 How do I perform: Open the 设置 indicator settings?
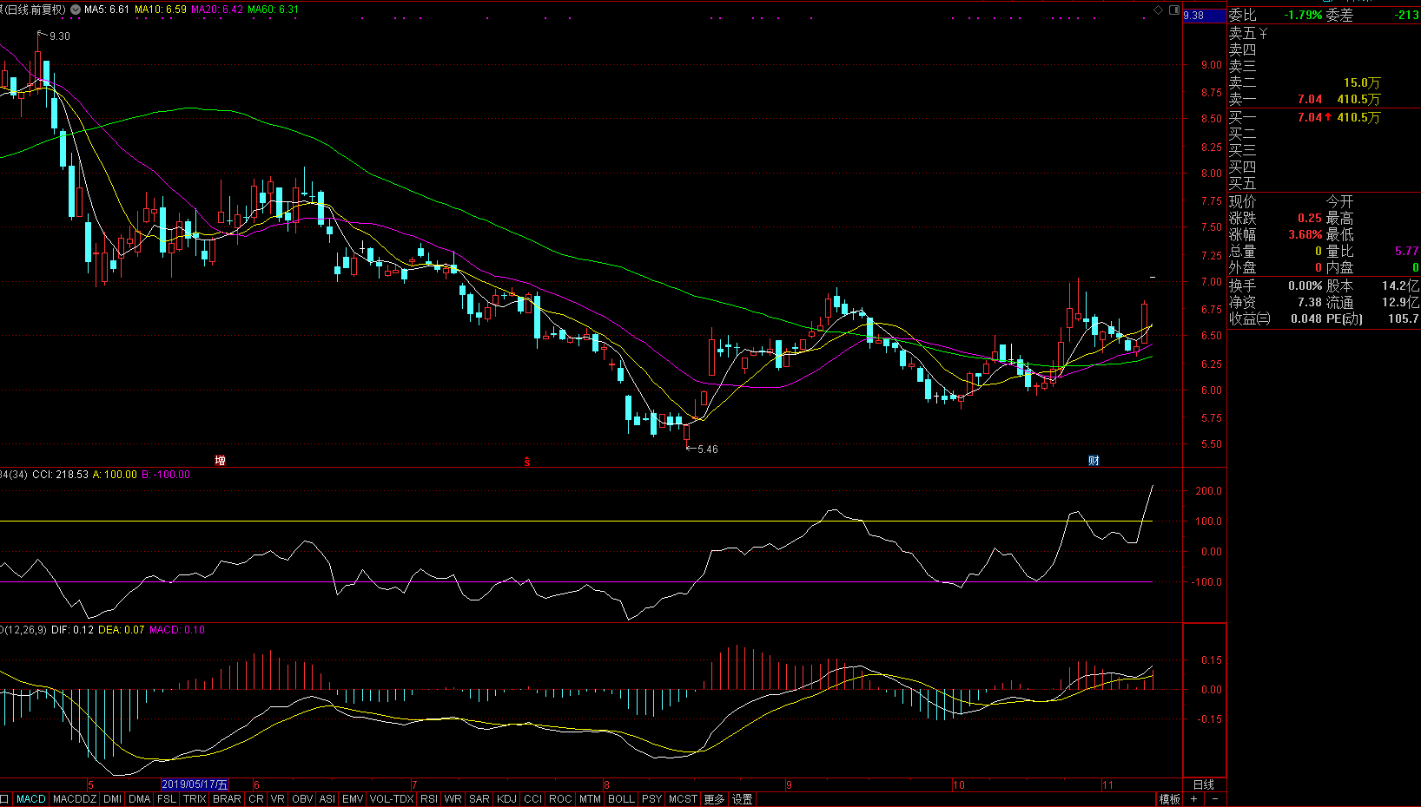pyautogui.click(x=743, y=799)
